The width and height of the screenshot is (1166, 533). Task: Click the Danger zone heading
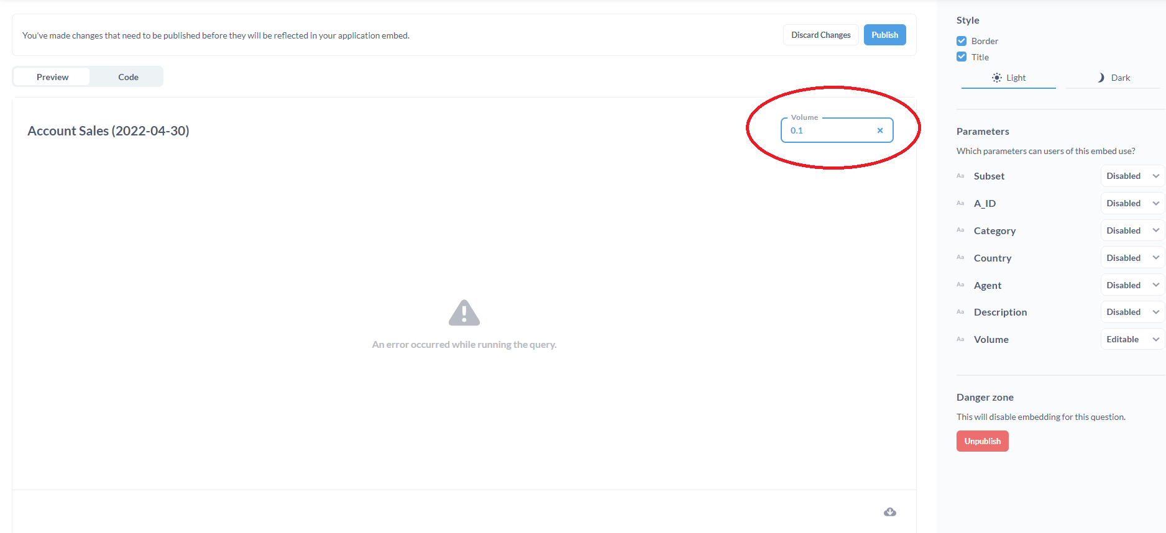(x=985, y=398)
